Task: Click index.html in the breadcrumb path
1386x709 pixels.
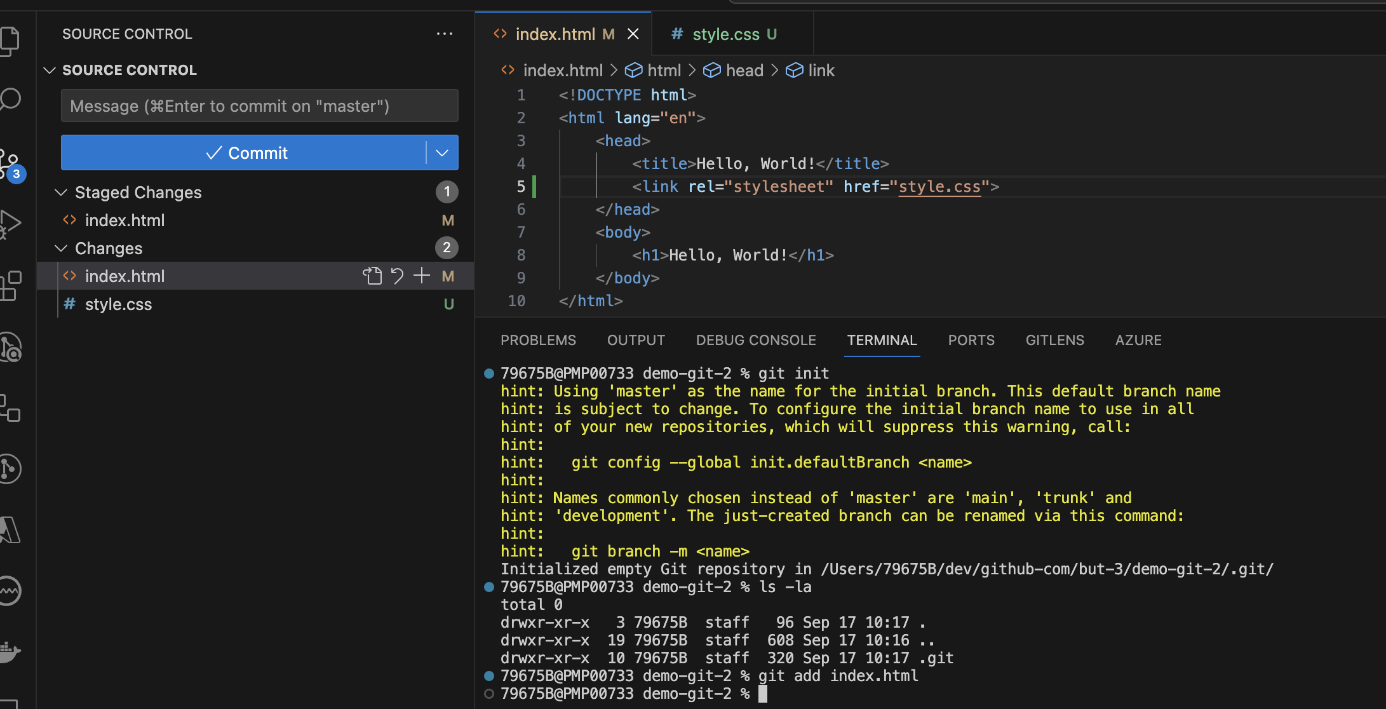Action: pyautogui.click(x=563, y=71)
